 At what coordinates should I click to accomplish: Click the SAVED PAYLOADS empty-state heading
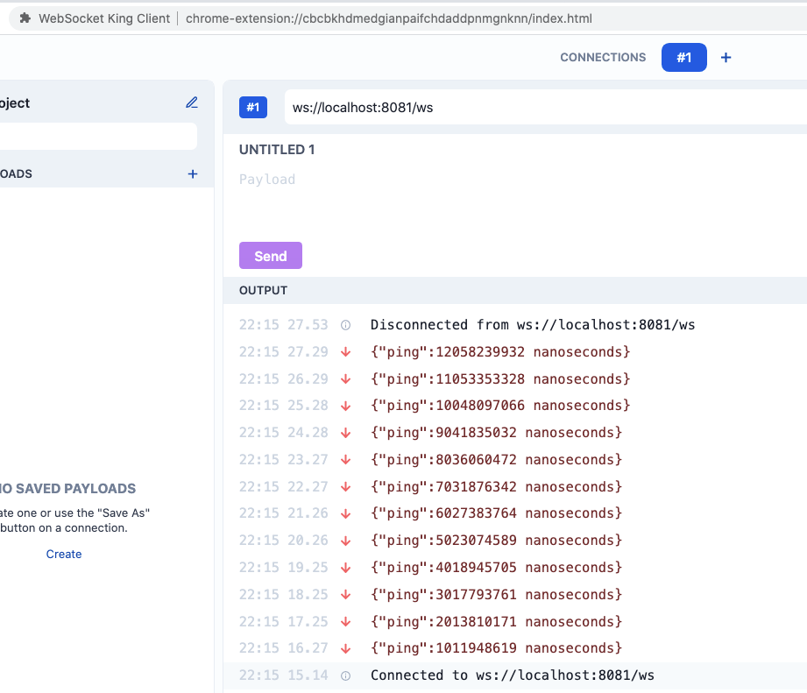[68, 489]
